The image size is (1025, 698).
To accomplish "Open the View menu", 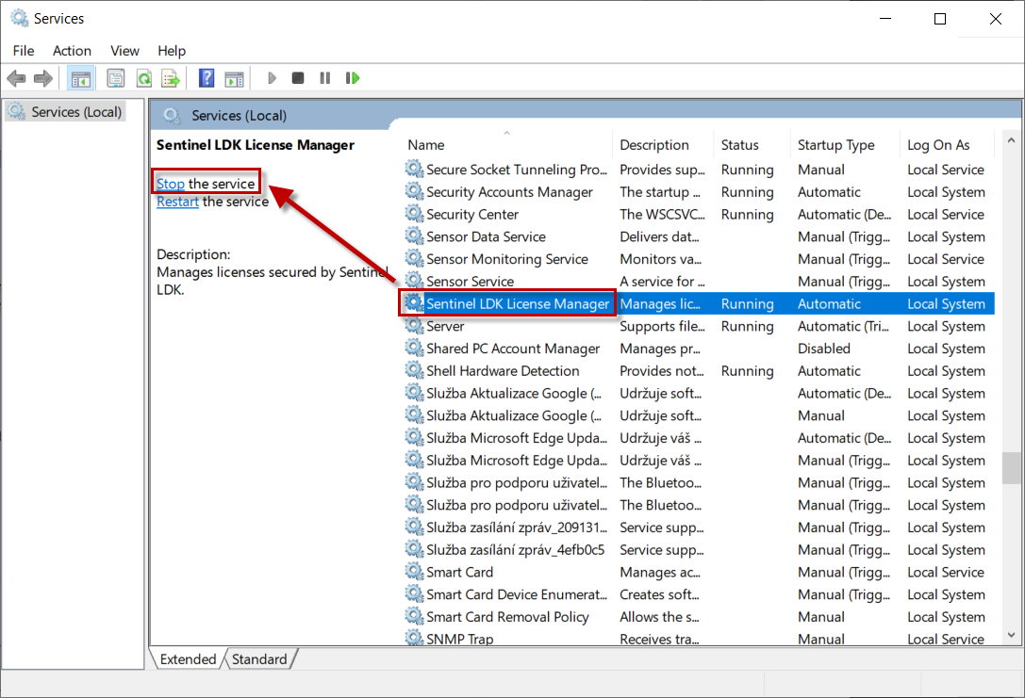I will coord(124,50).
